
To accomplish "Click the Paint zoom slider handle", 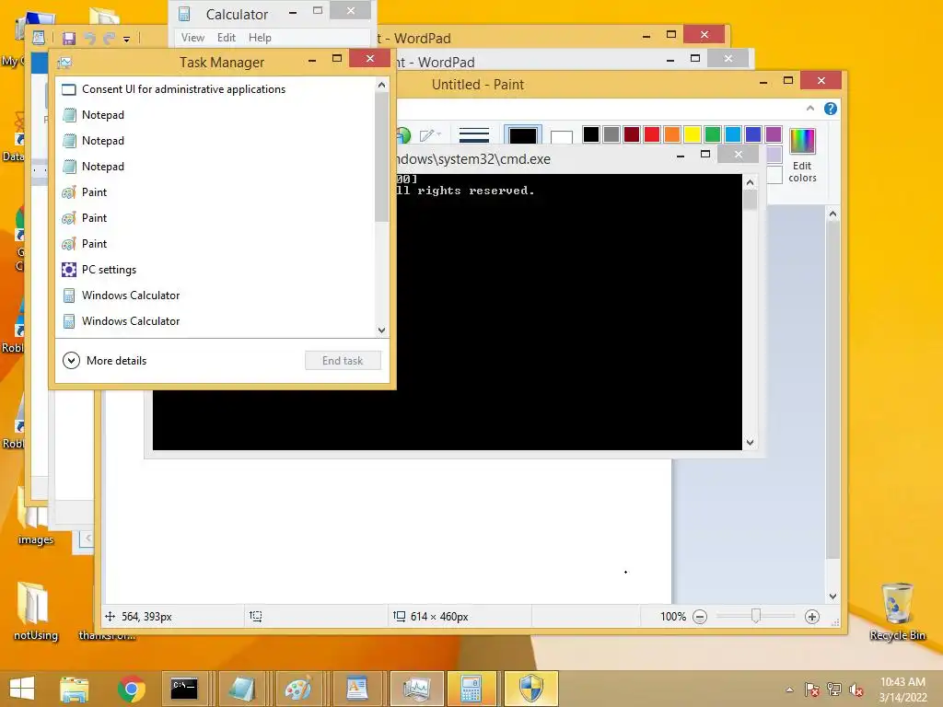I will [x=756, y=616].
